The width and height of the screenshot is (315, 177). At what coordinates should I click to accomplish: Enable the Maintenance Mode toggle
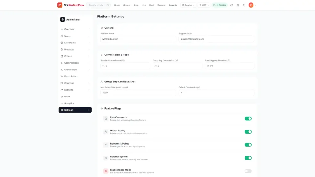[x=248, y=171]
